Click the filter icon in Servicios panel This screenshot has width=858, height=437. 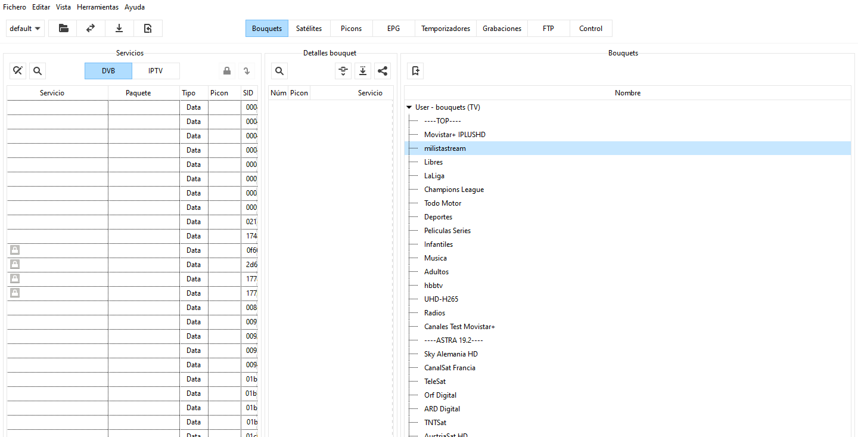(18, 71)
